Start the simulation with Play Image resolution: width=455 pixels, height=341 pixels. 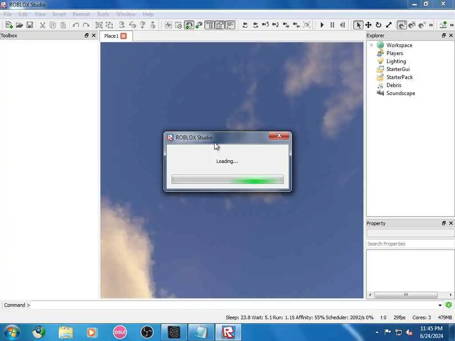pyautogui.click(x=322, y=25)
